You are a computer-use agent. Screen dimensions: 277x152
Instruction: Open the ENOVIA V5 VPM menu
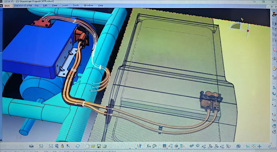[23, 6]
